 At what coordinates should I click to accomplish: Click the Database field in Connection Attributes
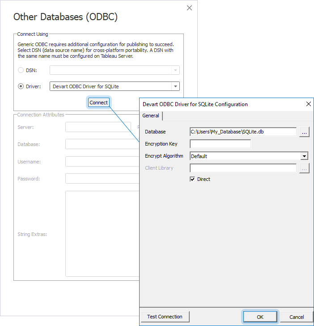pos(102,144)
